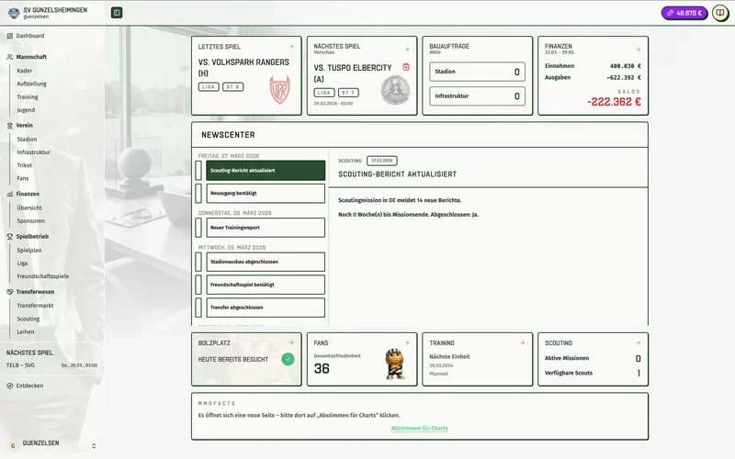Click the SV Günzelsheimingen club logo
Image resolution: width=735 pixels, height=459 pixels.
[10, 13]
